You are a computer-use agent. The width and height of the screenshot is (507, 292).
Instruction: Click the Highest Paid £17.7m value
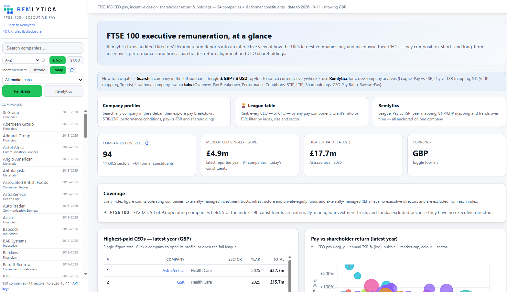323,153
